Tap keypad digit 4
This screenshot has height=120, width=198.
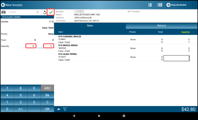[7, 95]
